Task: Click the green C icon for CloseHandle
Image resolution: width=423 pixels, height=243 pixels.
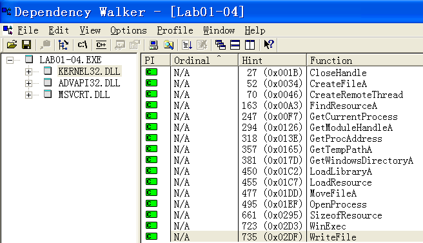Action: pos(152,72)
